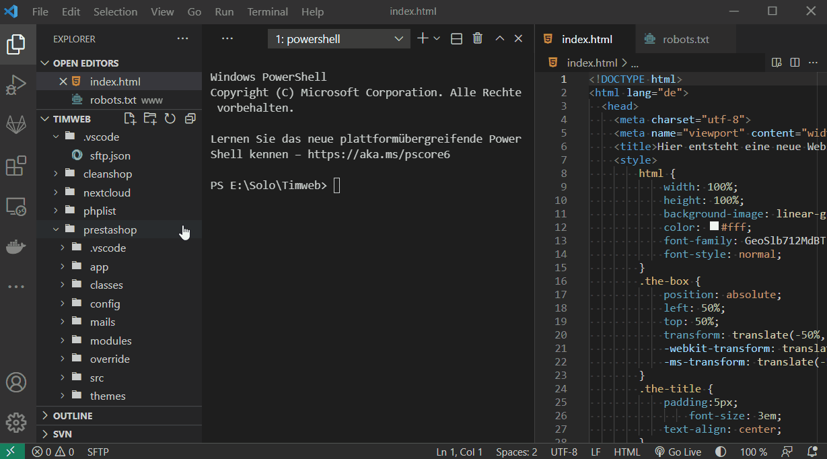The width and height of the screenshot is (827, 459).
Task: Show additional views ellipsis in activity bar
Action: (x=16, y=287)
